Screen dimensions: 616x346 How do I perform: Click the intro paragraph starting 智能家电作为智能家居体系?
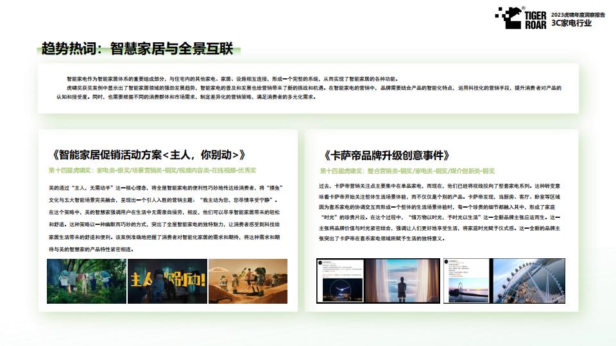pos(232,79)
